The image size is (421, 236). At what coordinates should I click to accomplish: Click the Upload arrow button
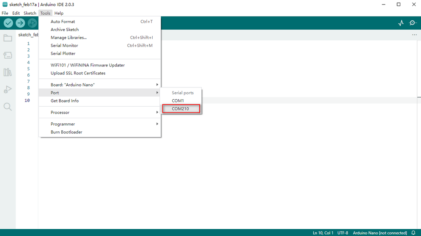20,23
